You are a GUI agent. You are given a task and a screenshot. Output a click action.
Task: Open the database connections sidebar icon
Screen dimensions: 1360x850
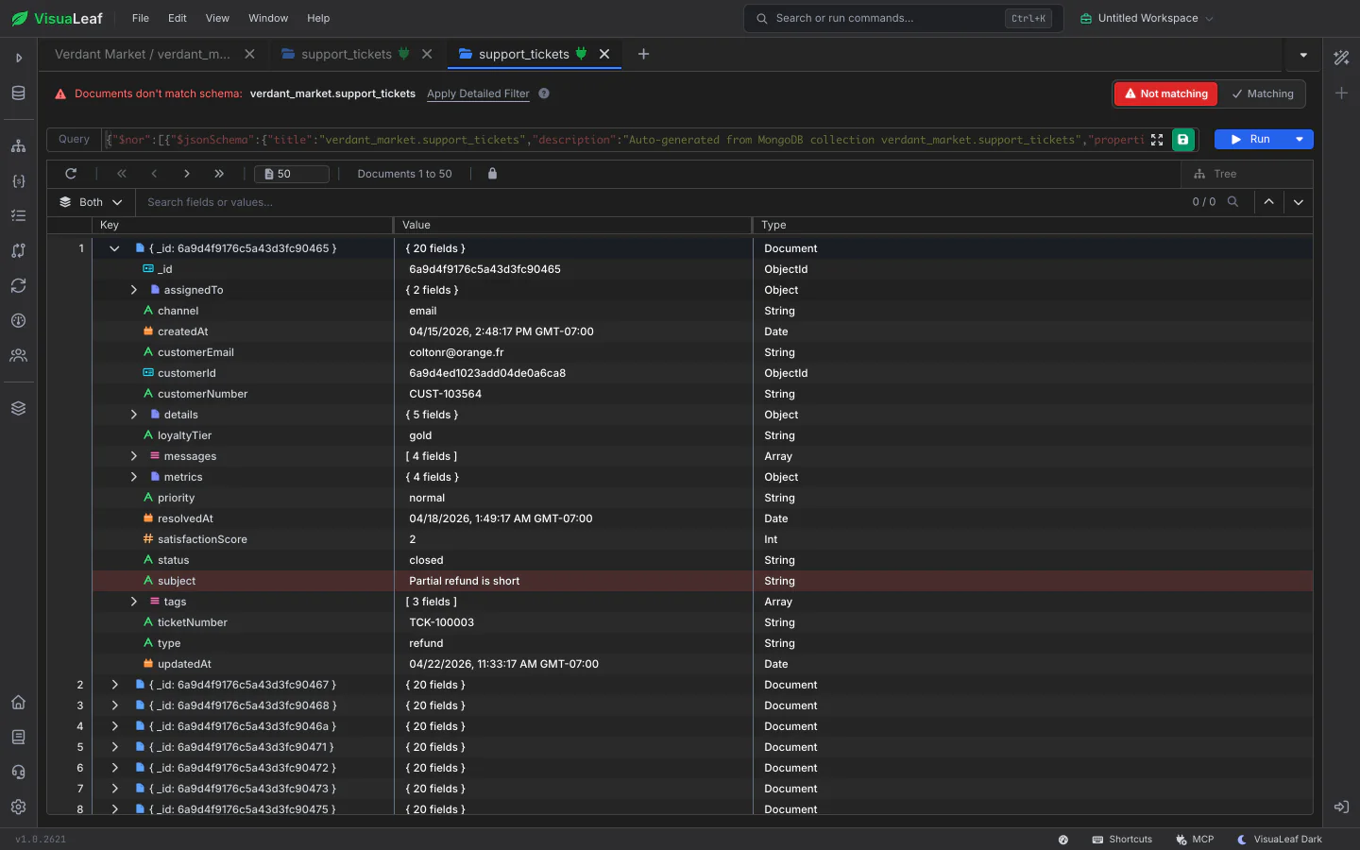pos(18,93)
